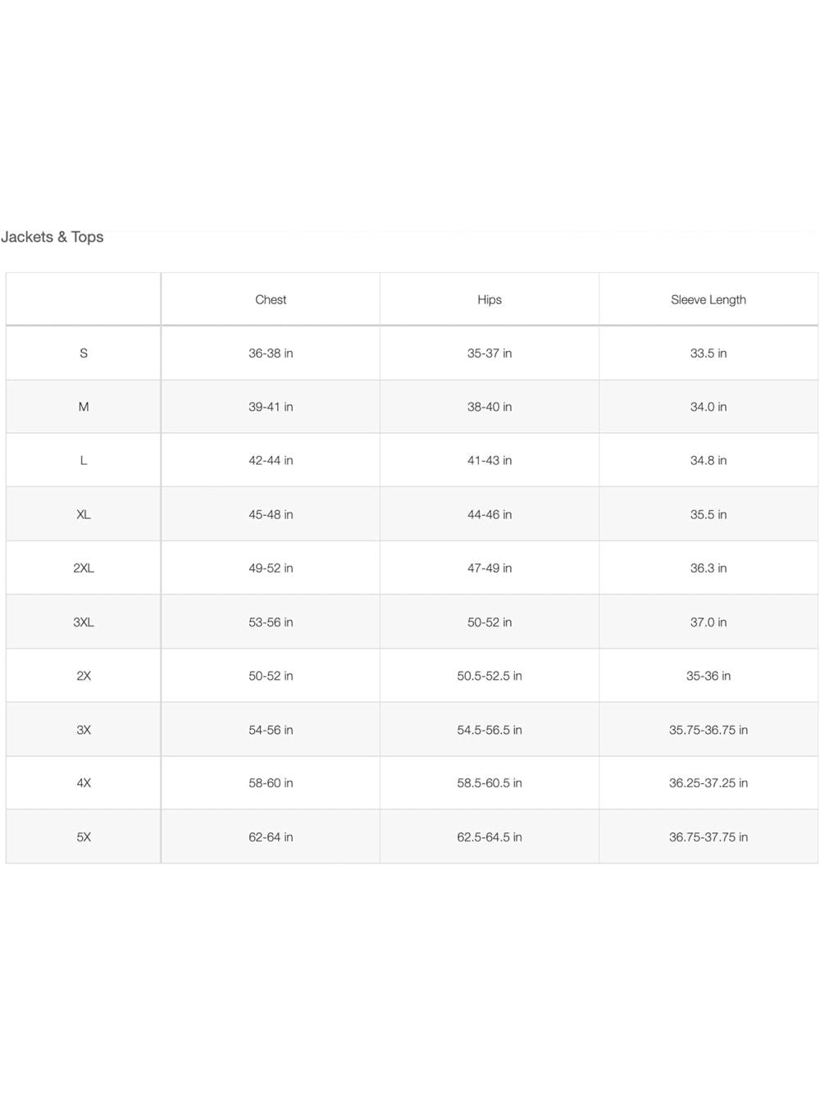Viewport: 820px width, 1094px height.
Task: Select the 34.8 in sleeve length cell
Action: pos(708,461)
